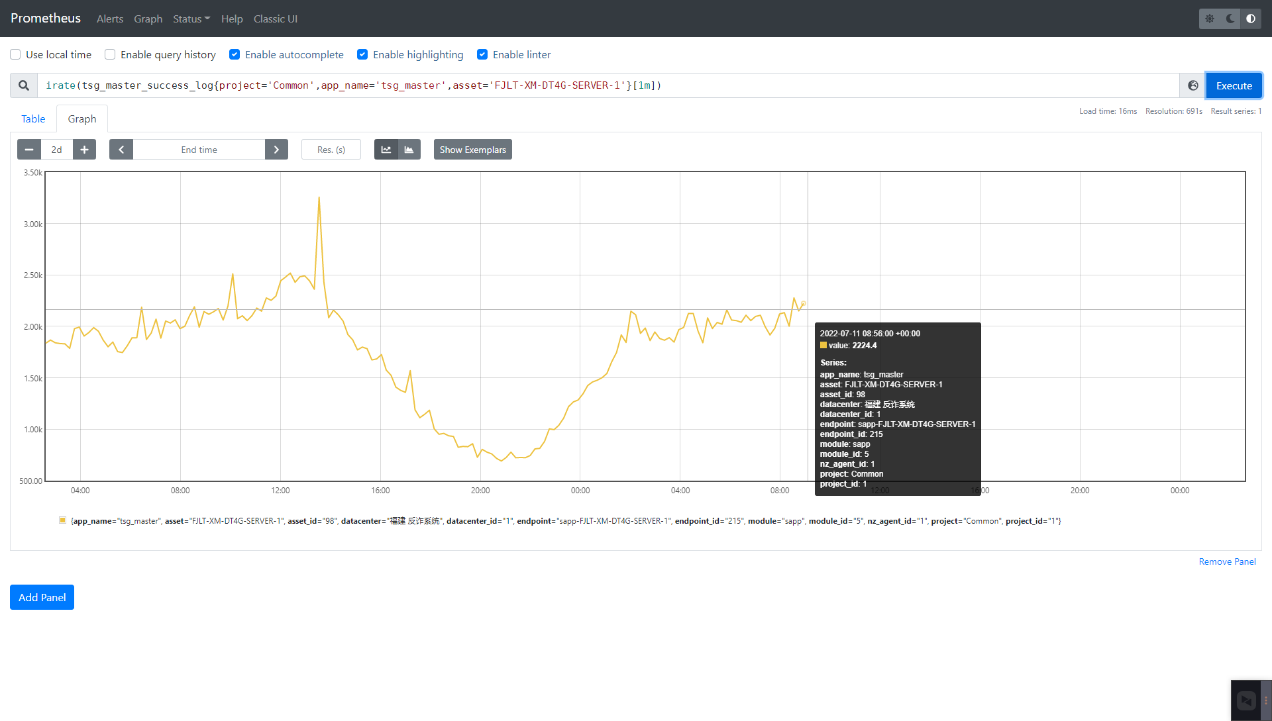Switch to unstacked line chart icon
The image size is (1272, 721).
pyautogui.click(x=386, y=150)
